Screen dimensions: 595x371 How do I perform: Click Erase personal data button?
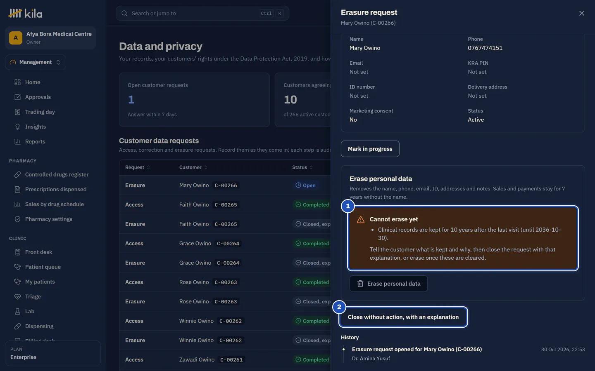388,284
